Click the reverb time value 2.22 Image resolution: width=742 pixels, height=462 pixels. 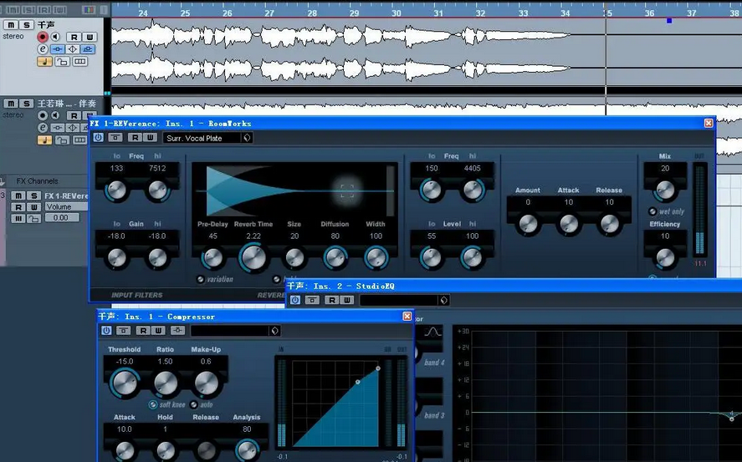pyautogui.click(x=253, y=236)
